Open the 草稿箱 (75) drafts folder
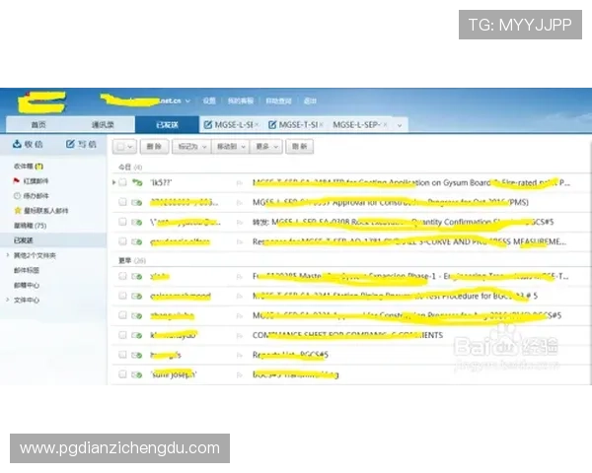Viewport: 592px width, 473px height. tap(30, 226)
